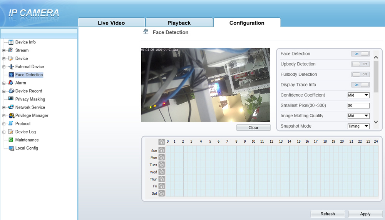Screen dimensions: 385x220
Task: Click the Face Detection page header icon
Action: (x=146, y=32)
